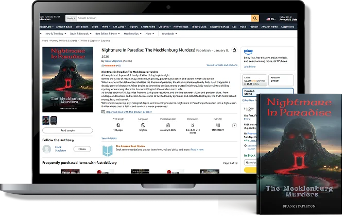Open the Quantity dropdown
The width and height of the screenshot is (344, 217).
(251, 162)
